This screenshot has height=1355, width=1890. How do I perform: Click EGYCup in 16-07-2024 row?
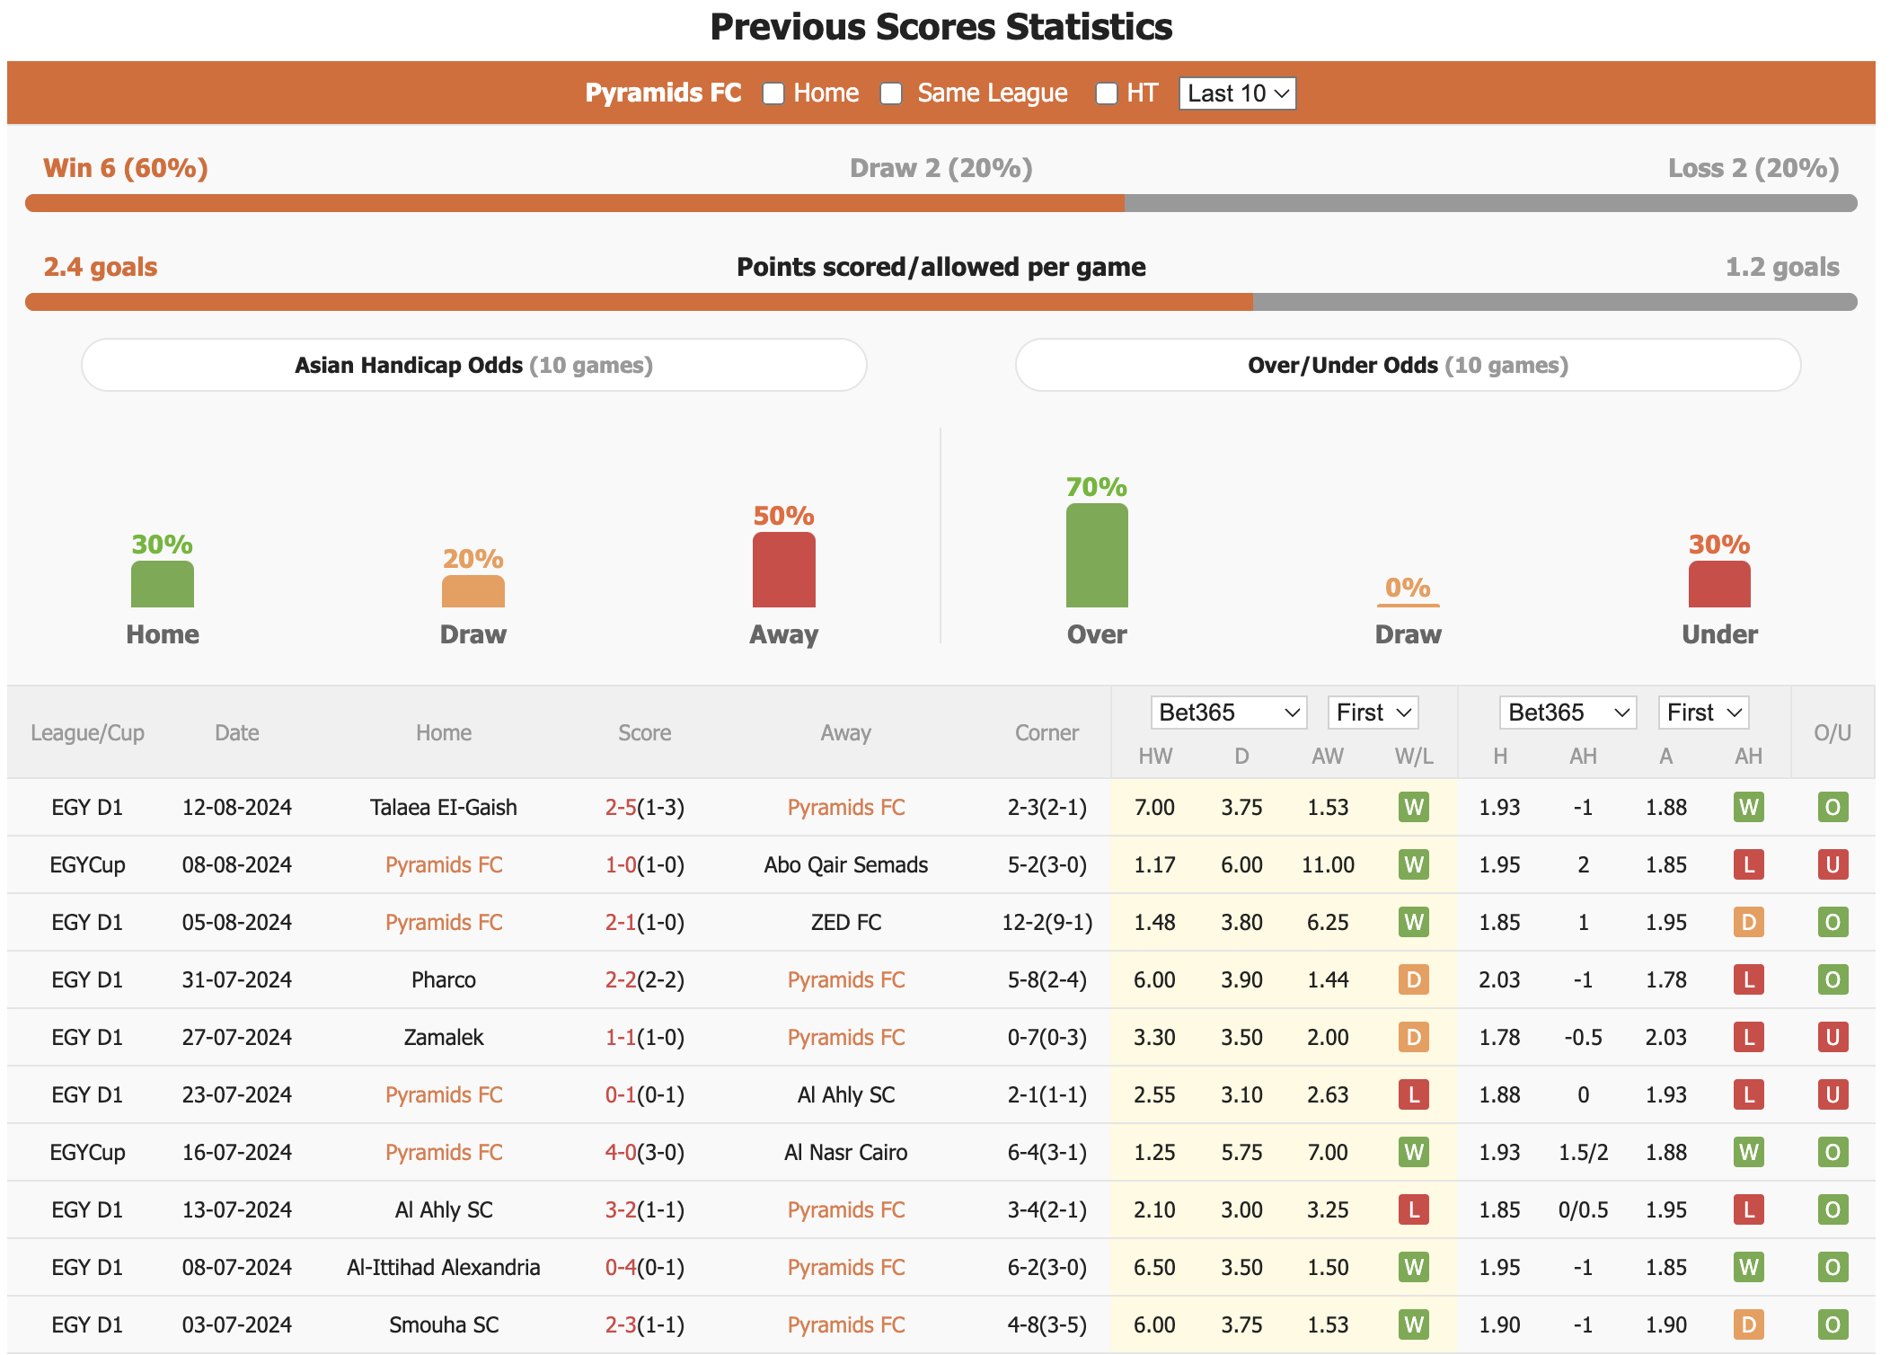tap(87, 1152)
